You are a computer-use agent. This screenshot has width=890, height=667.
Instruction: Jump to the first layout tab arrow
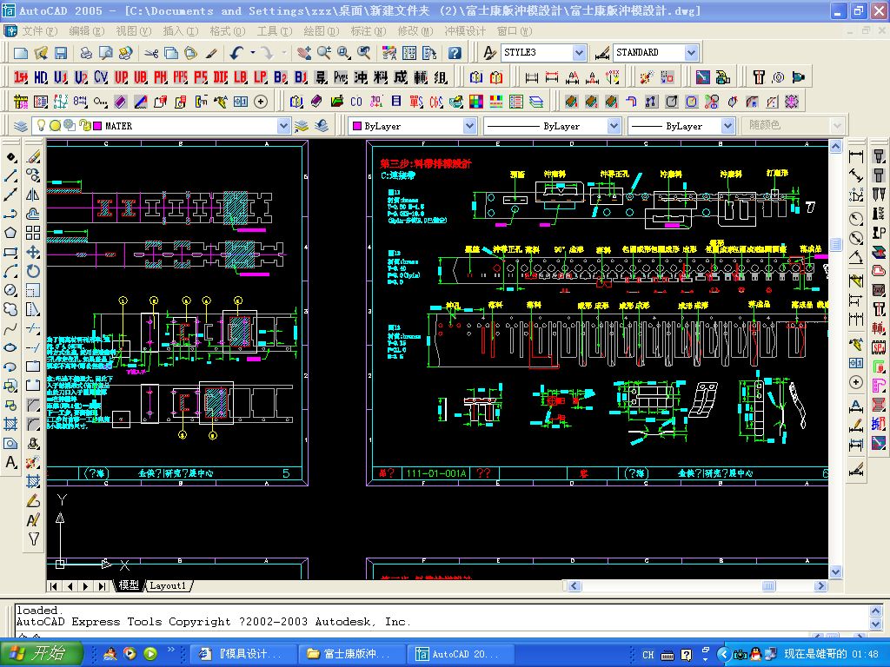coord(53,586)
